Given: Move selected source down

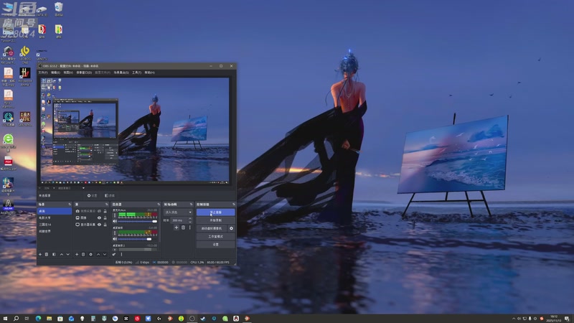Looking at the screenshot, I should [105, 254].
